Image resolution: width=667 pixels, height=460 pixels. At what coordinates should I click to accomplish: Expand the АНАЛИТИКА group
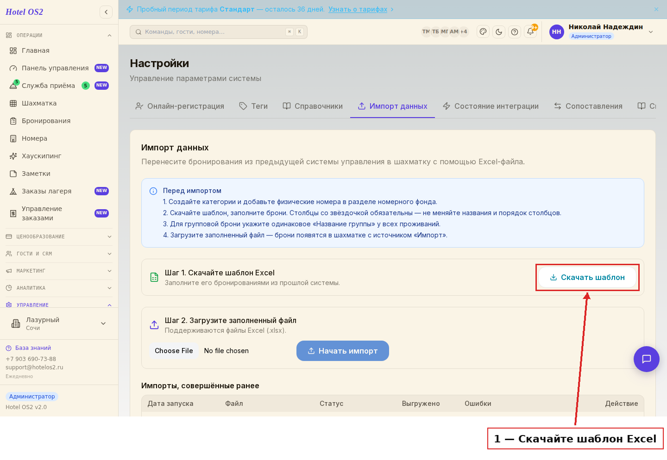[59, 288]
